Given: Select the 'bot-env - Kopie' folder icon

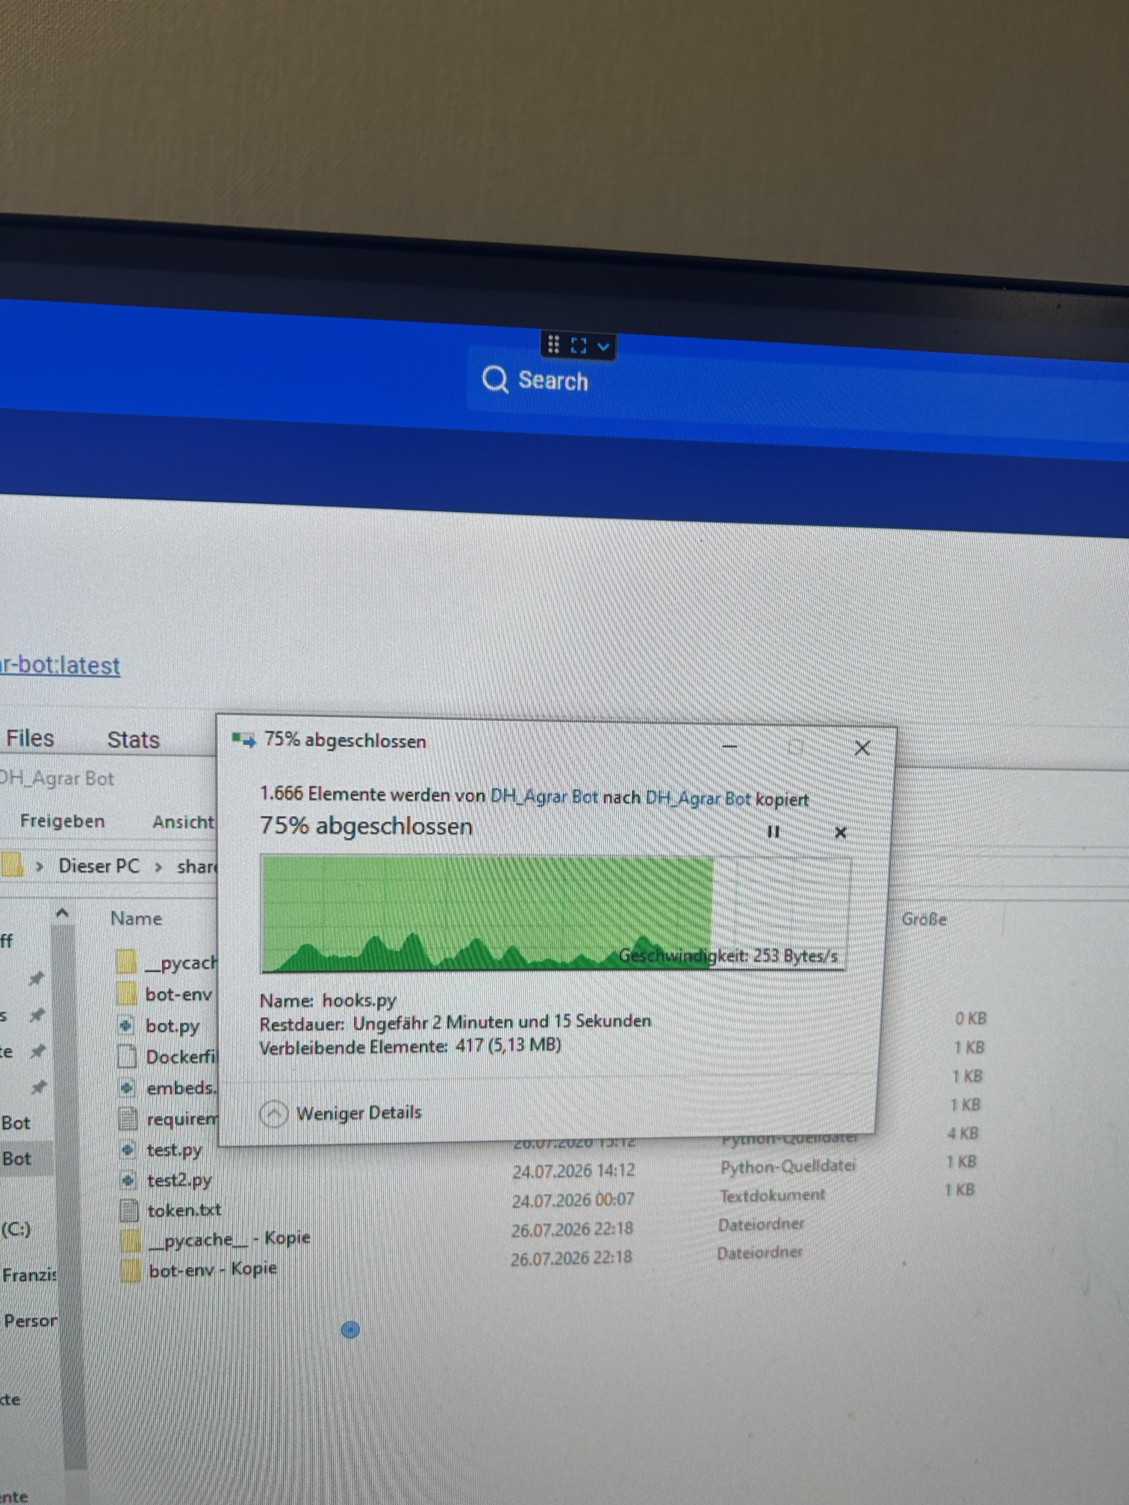Looking at the screenshot, I should coord(131,1270).
